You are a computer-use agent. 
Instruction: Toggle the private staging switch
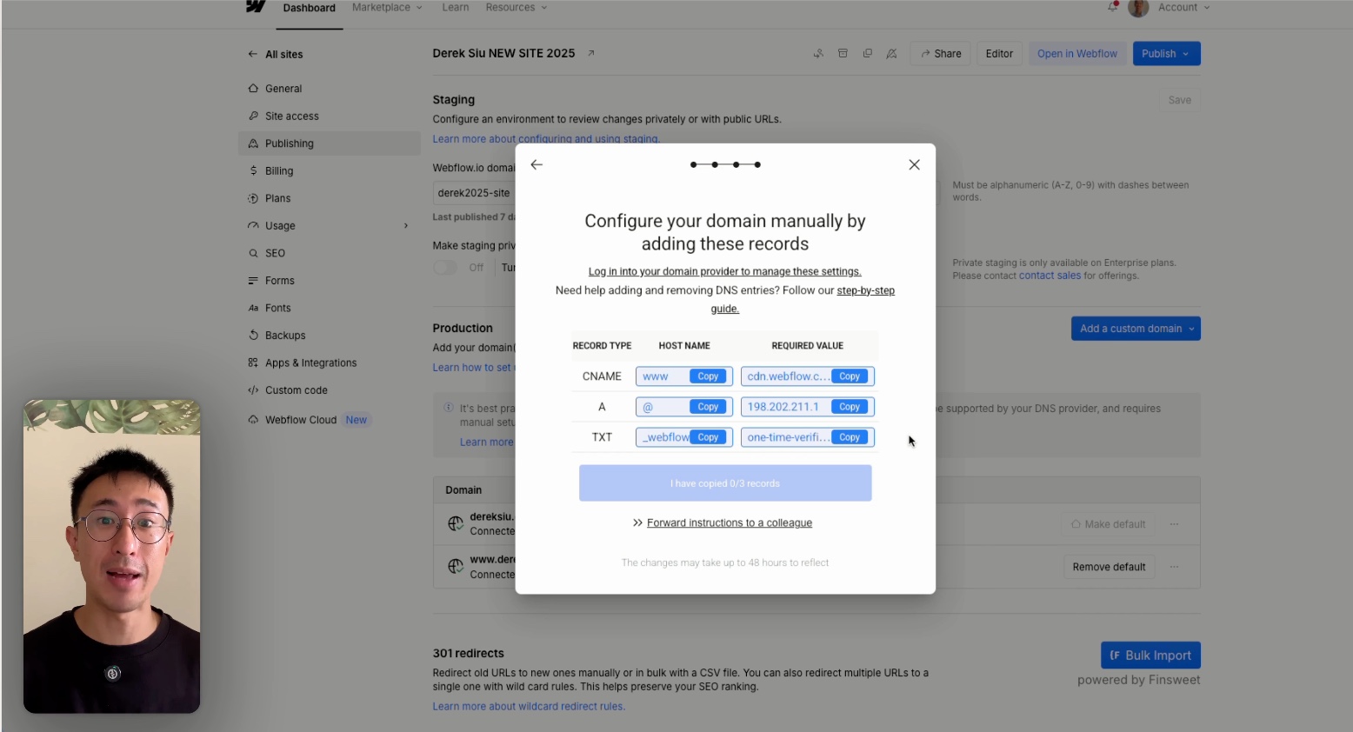(445, 268)
